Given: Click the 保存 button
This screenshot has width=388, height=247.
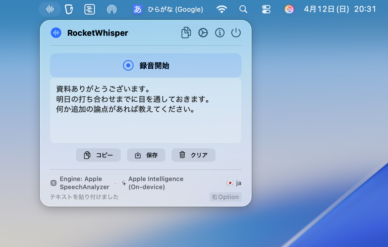Looking at the screenshot, I should click(146, 155).
